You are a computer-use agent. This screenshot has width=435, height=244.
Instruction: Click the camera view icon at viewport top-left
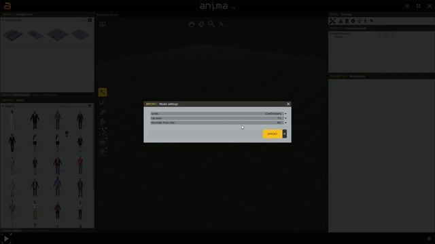(x=103, y=24)
